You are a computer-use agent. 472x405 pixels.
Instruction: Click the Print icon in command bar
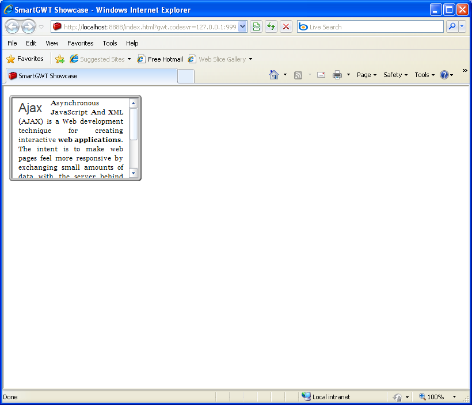coord(337,75)
